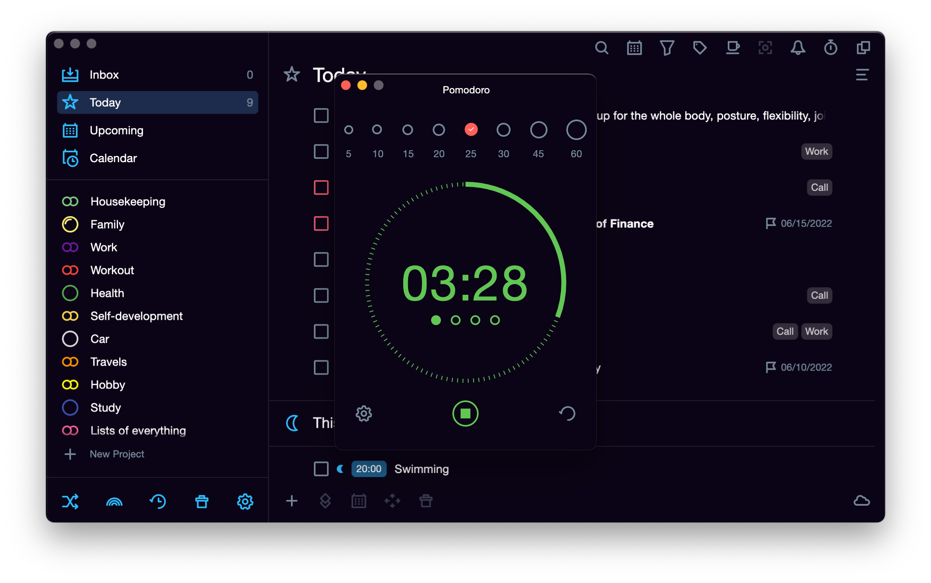Open the trash icon in sidebar footer

pos(202,502)
